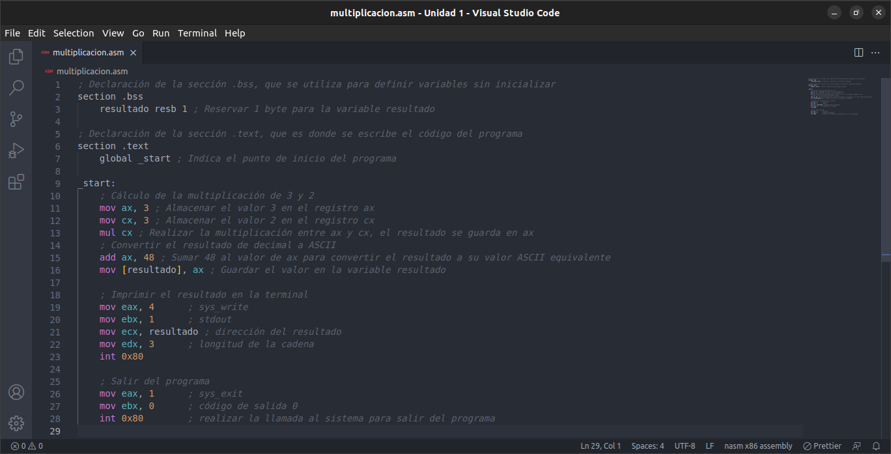Viewport: 891px width, 454px height.
Task: Click '; Convertir el resultado de decimal a ASCII' comment
Action: pos(218,246)
